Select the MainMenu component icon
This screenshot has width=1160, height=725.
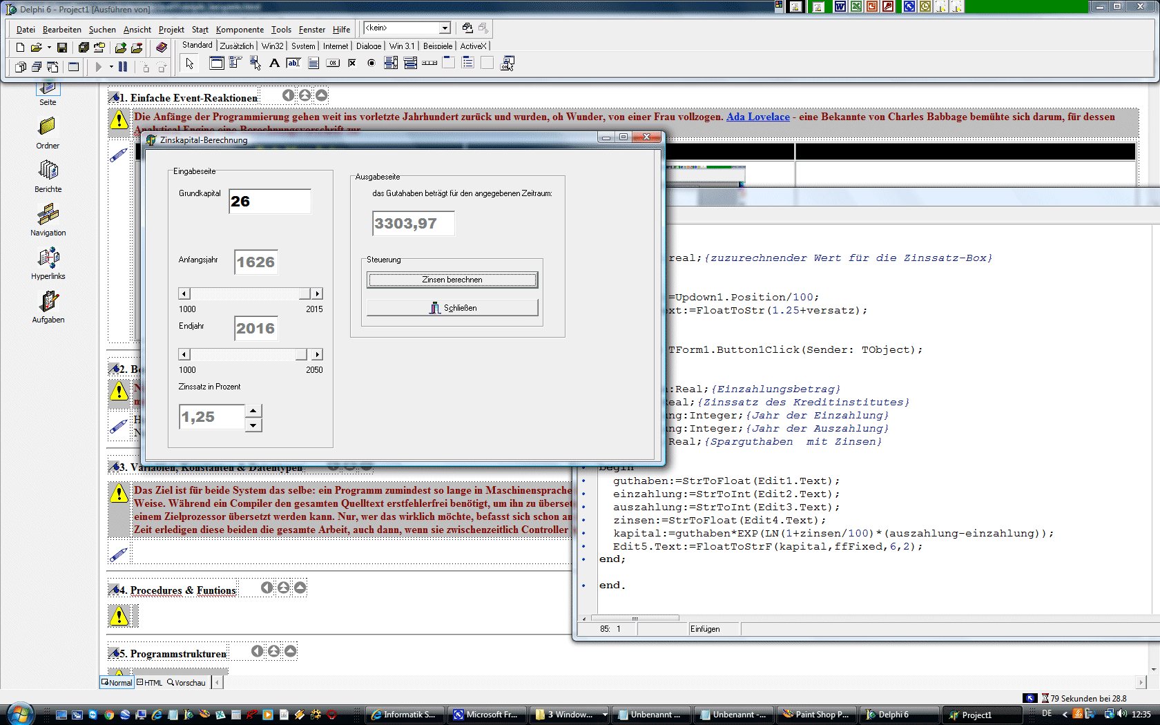[x=235, y=63]
